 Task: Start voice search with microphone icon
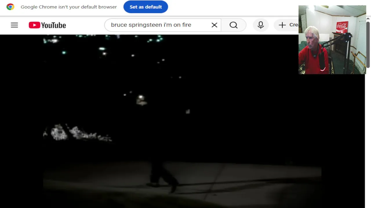pyautogui.click(x=261, y=25)
